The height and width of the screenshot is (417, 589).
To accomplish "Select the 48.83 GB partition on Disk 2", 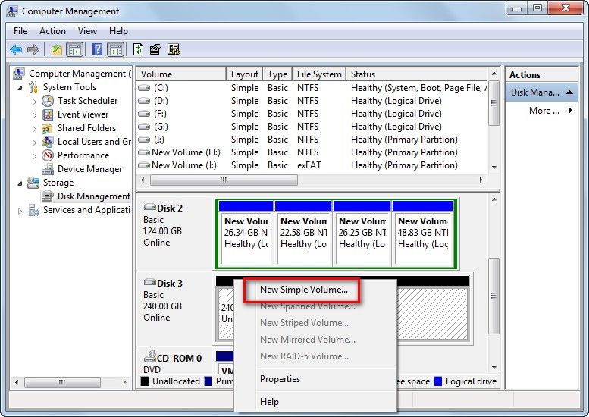I will pos(422,234).
